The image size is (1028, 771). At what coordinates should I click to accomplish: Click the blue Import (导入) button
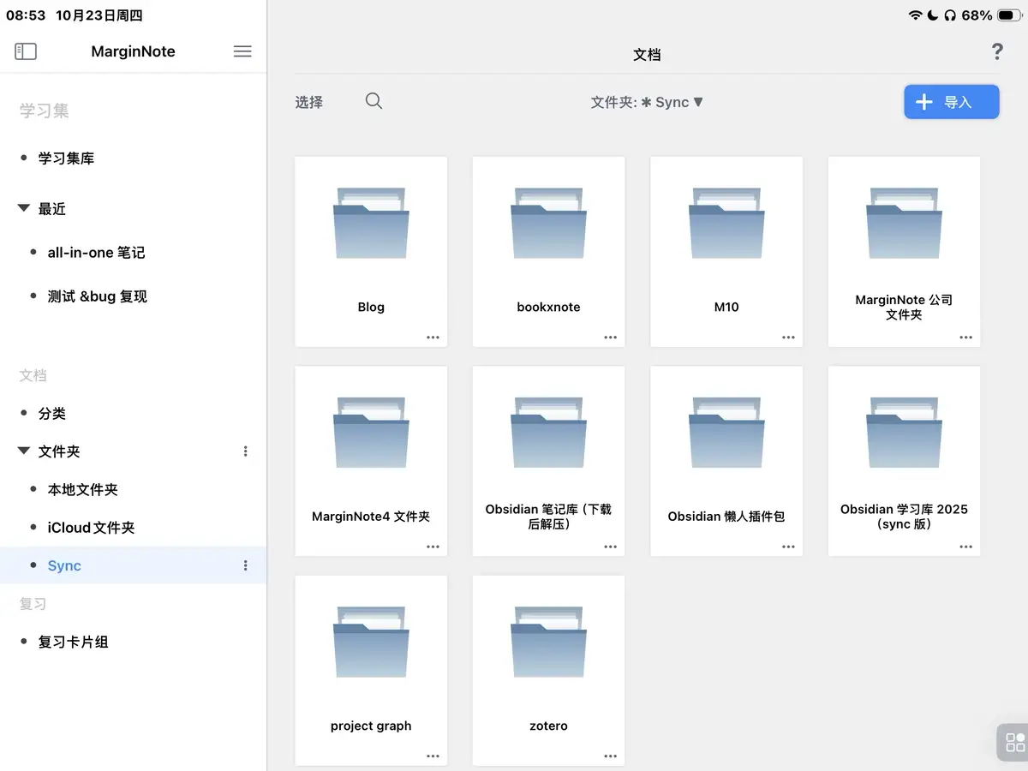coord(952,102)
